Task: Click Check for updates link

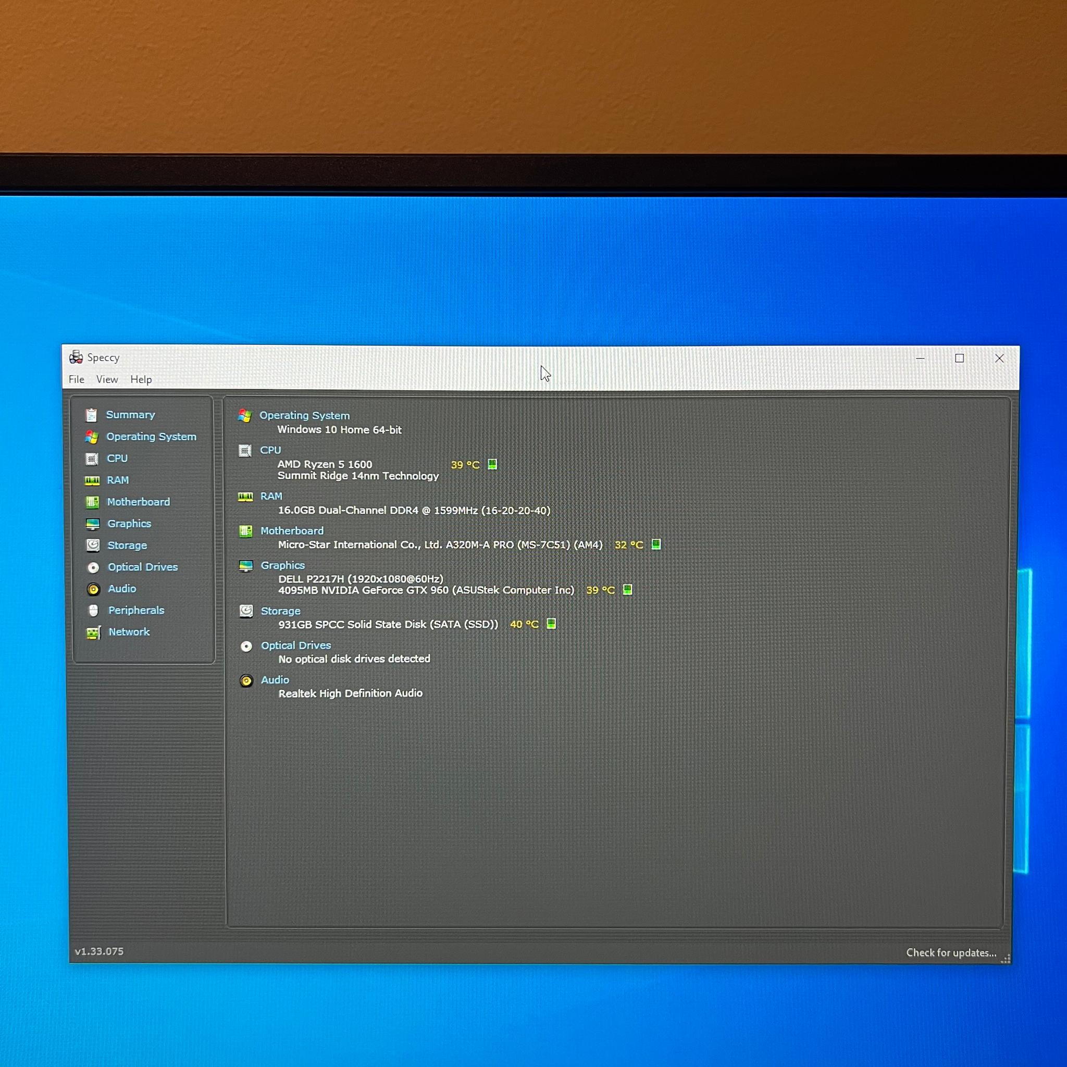Action: coord(951,953)
